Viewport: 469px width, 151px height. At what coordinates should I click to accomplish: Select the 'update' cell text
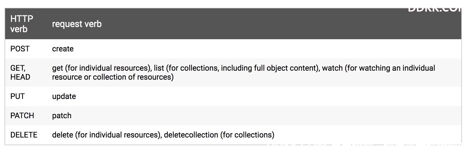tap(64, 96)
